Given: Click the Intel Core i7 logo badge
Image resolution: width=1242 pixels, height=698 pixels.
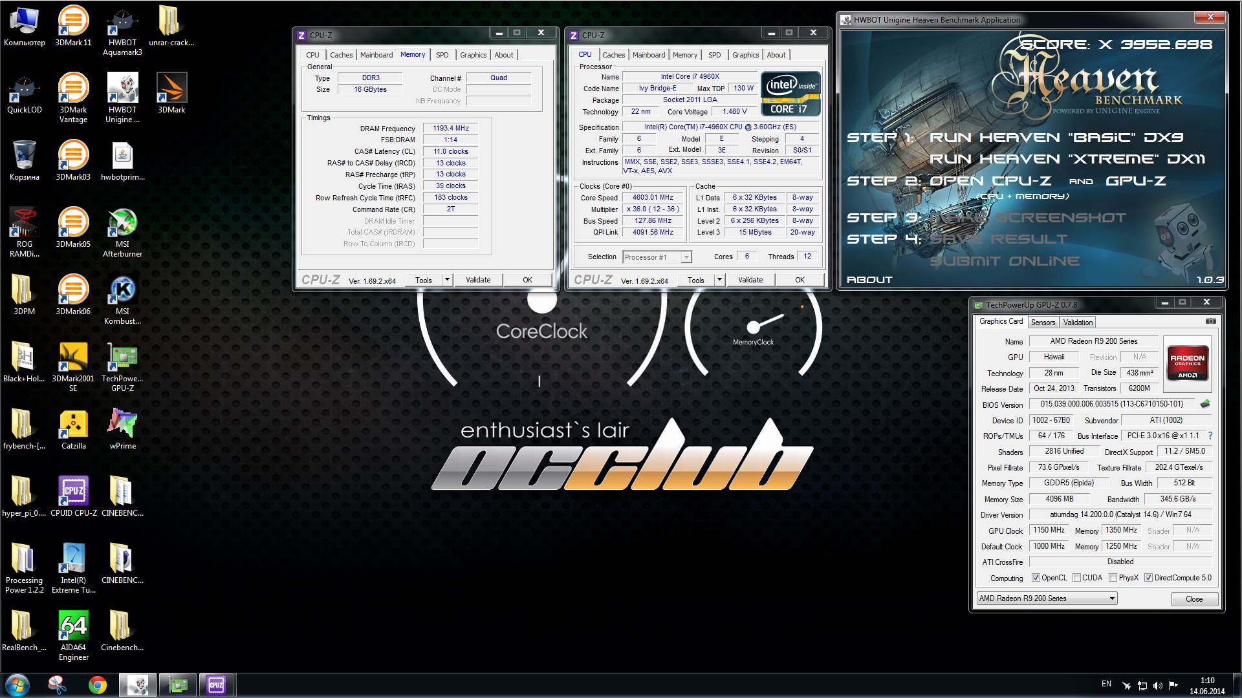Looking at the screenshot, I should coord(791,94).
